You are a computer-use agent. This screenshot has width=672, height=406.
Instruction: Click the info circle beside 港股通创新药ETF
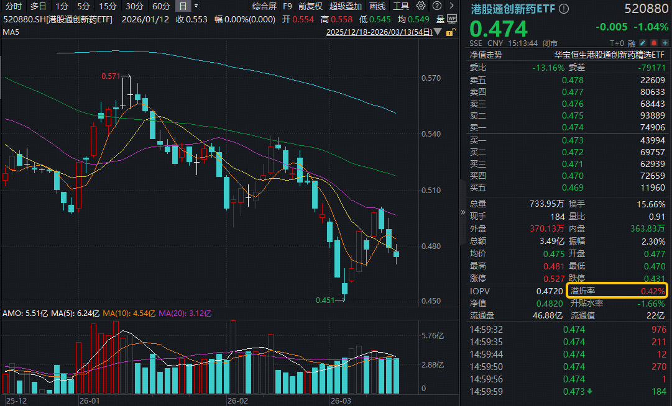pos(563,7)
